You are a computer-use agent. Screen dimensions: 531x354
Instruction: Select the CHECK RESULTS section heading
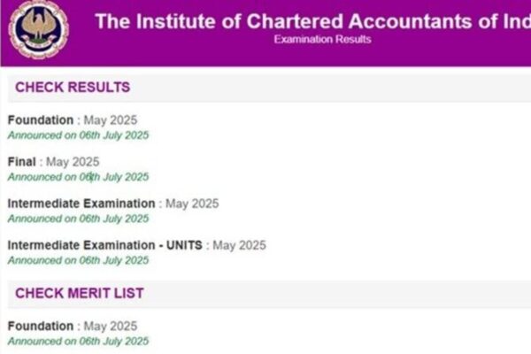tap(73, 88)
